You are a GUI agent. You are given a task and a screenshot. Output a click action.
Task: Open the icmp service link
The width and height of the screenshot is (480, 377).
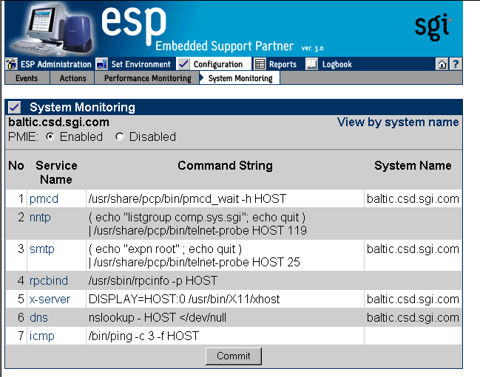(x=42, y=336)
